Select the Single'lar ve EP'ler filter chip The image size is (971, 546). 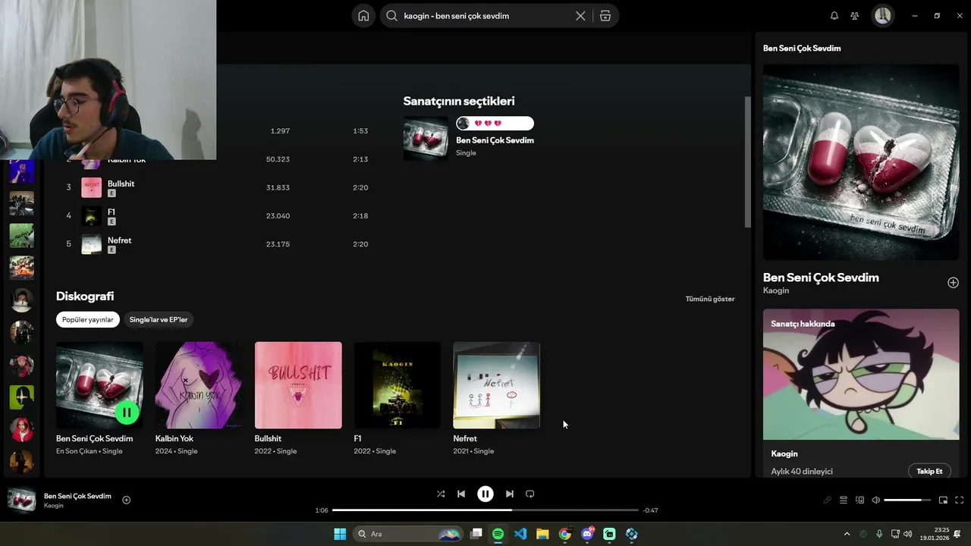pyautogui.click(x=159, y=319)
